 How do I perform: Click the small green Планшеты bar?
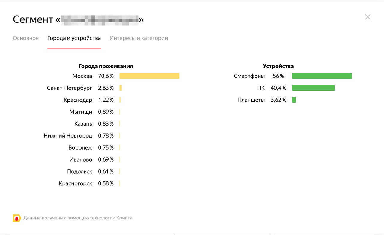(294, 100)
